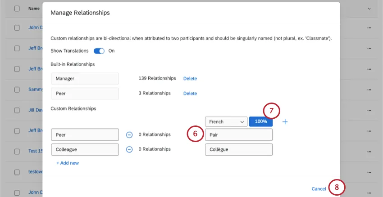
Task: Click the French translation field containing Pair
Action: [238, 134]
